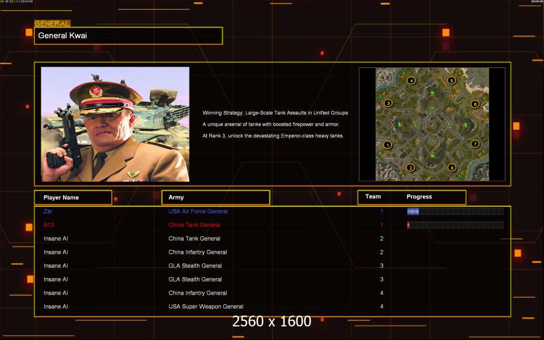Click the Team column header
The height and width of the screenshot is (340, 544).
click(x=373, y=197)
